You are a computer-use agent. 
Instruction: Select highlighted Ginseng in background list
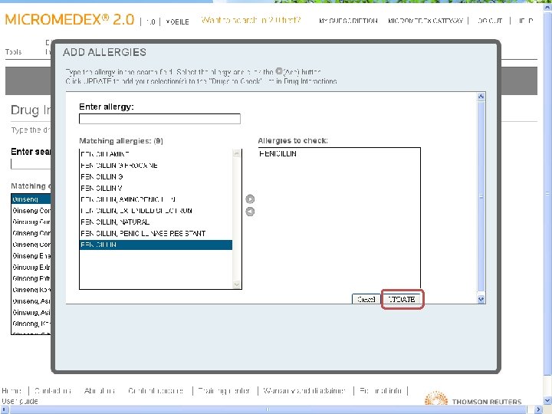(x=31, y=199)
